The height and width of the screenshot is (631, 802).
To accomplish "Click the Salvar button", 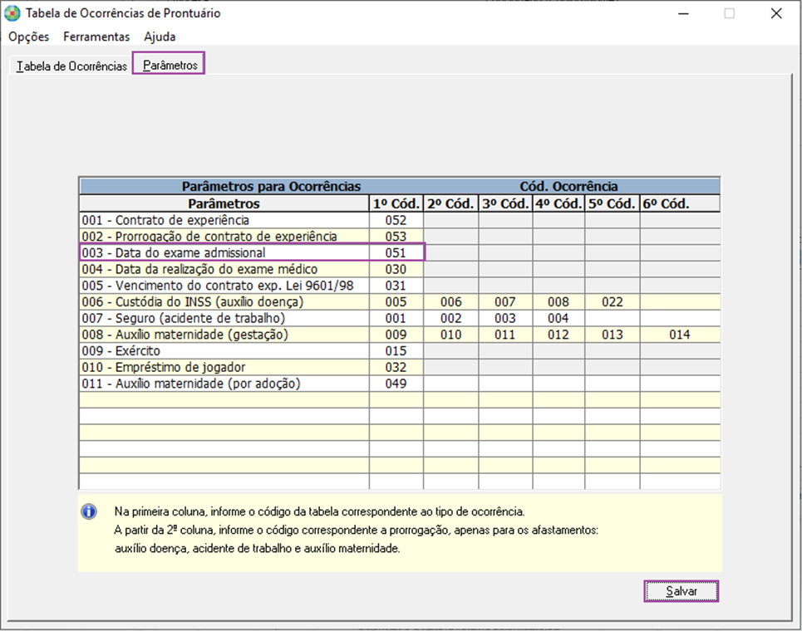I will 681,591.
